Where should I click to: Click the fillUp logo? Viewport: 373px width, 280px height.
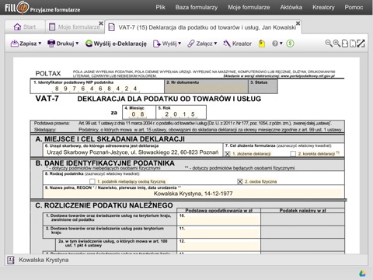tap(43, 8)
